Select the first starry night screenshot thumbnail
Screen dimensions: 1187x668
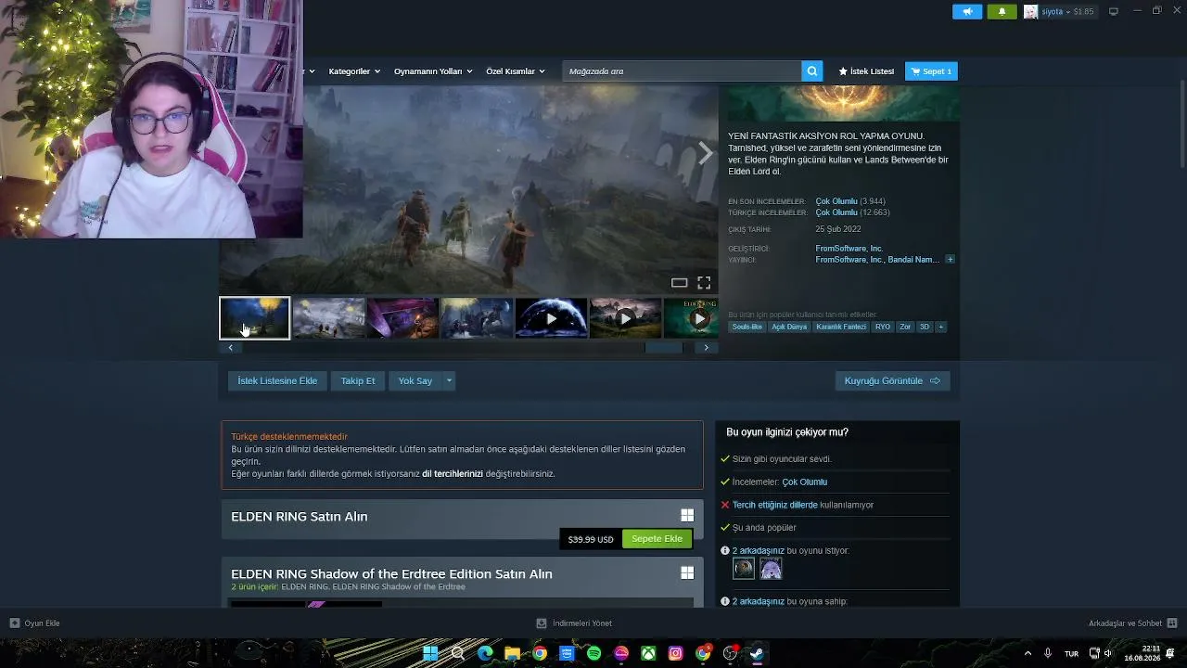point(254,318)
